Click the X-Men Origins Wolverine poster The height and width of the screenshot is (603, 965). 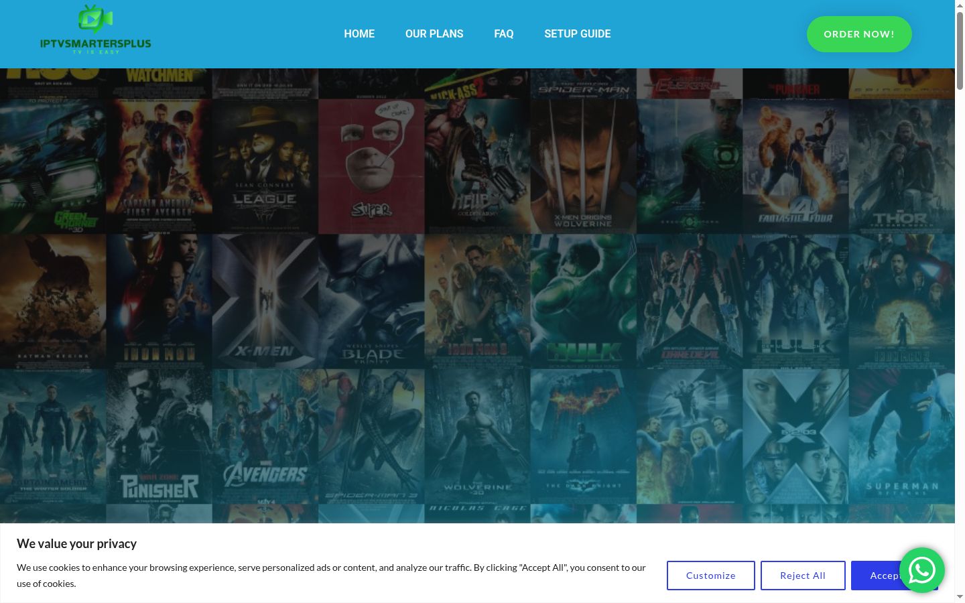583,166
